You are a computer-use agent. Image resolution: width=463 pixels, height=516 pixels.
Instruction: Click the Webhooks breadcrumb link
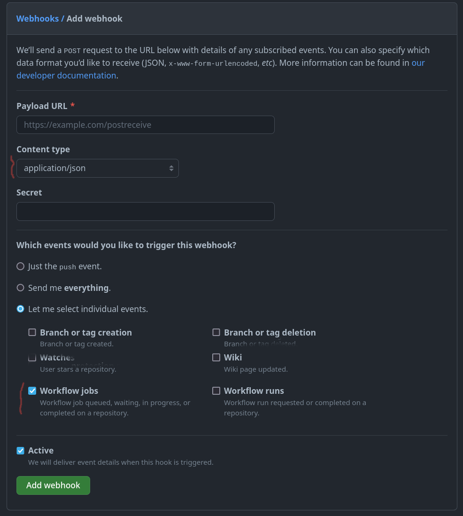(x=38, y=19)
